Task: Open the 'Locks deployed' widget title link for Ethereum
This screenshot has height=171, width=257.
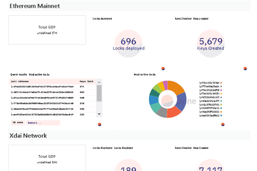Action: [102, 19]
